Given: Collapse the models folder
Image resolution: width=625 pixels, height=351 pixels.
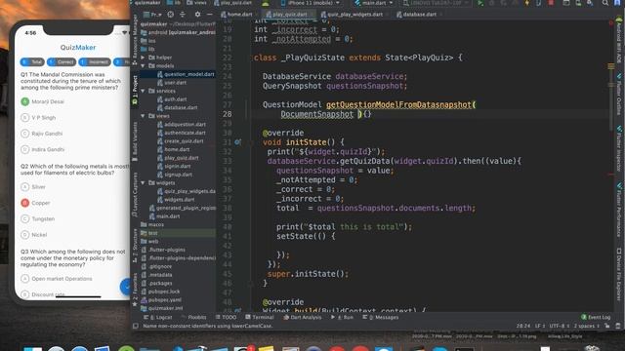Looking at the screenshot, I should [x=144, y=65].
